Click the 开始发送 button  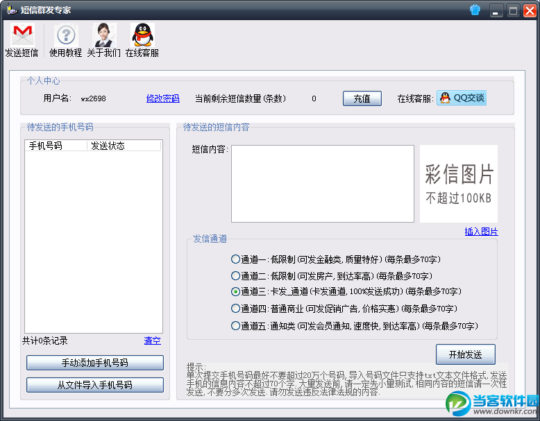click(466, 354)
